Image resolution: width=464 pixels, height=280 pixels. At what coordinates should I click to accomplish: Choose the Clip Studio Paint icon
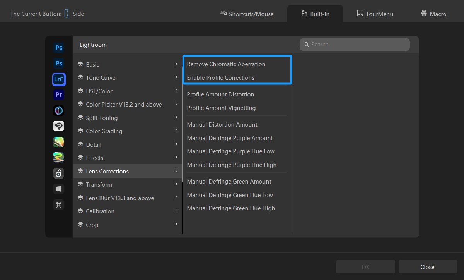point(59,126)
